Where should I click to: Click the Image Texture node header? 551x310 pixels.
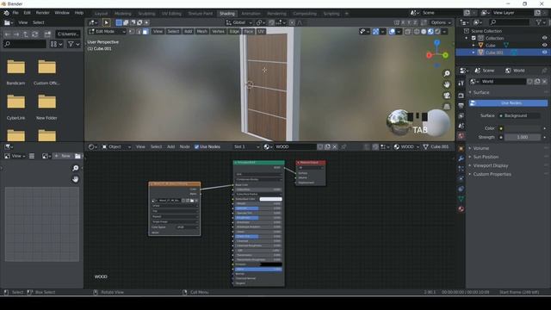[x=175, y=183]
